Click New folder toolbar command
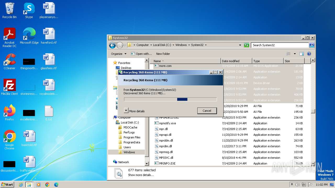 click(x=163, y=54)
